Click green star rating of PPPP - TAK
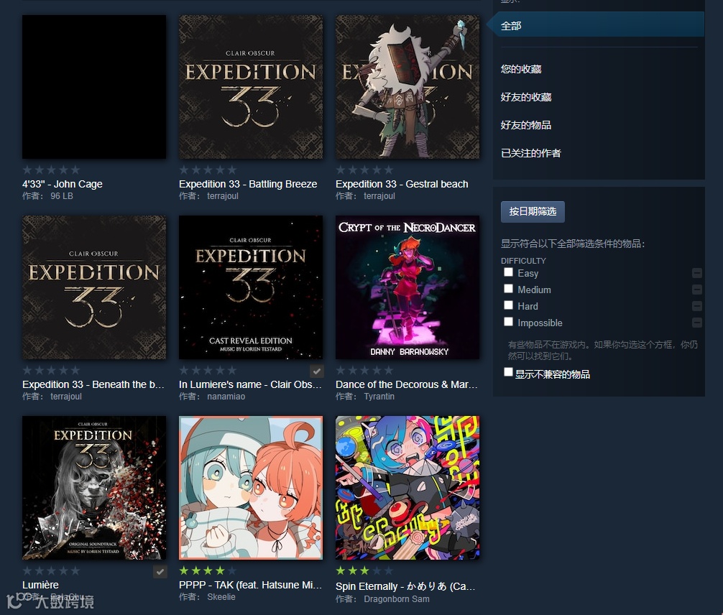Viewport: 723px width, 615px height. point(208,570)
